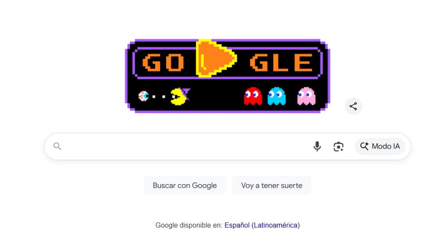The image size is (447, 251).
Task: Click the magnifying glass search icon
Action: click(57, 146)
